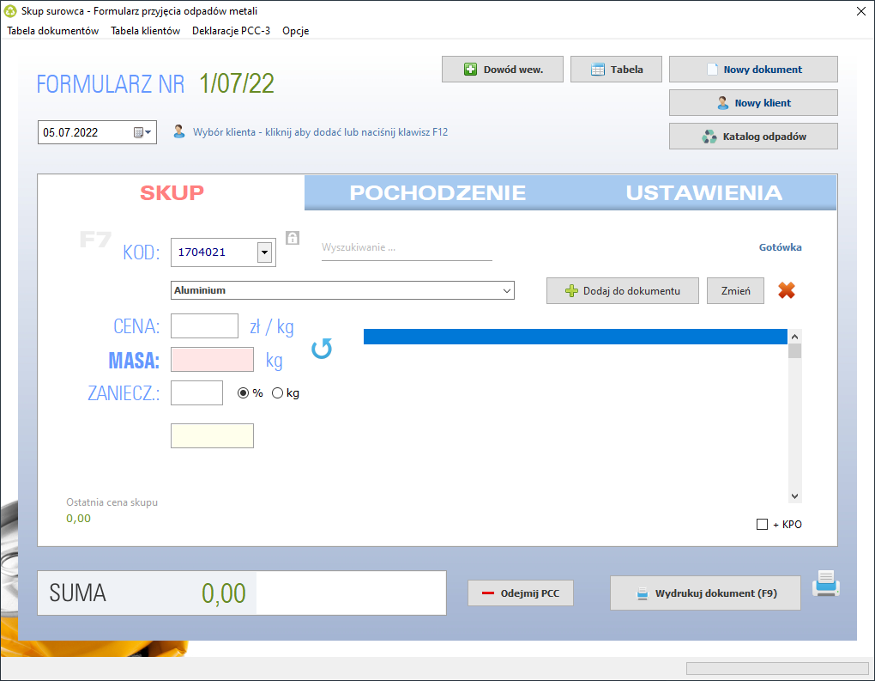Select the % radio button for ZANIECZ.
Viewport: 875px width, 681px height.
pos(243,393)
